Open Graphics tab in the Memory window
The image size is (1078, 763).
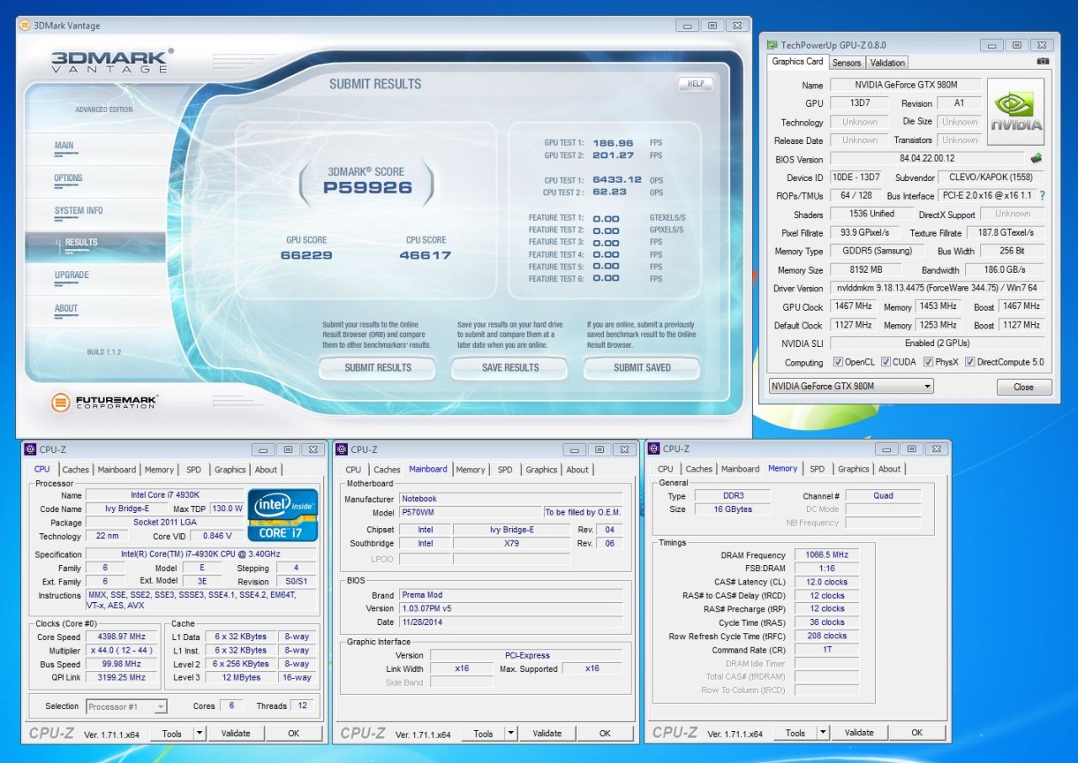(853, 469)
